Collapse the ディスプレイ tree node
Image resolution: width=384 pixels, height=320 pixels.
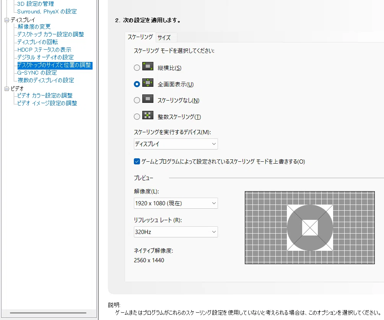(x=7, y=20)
